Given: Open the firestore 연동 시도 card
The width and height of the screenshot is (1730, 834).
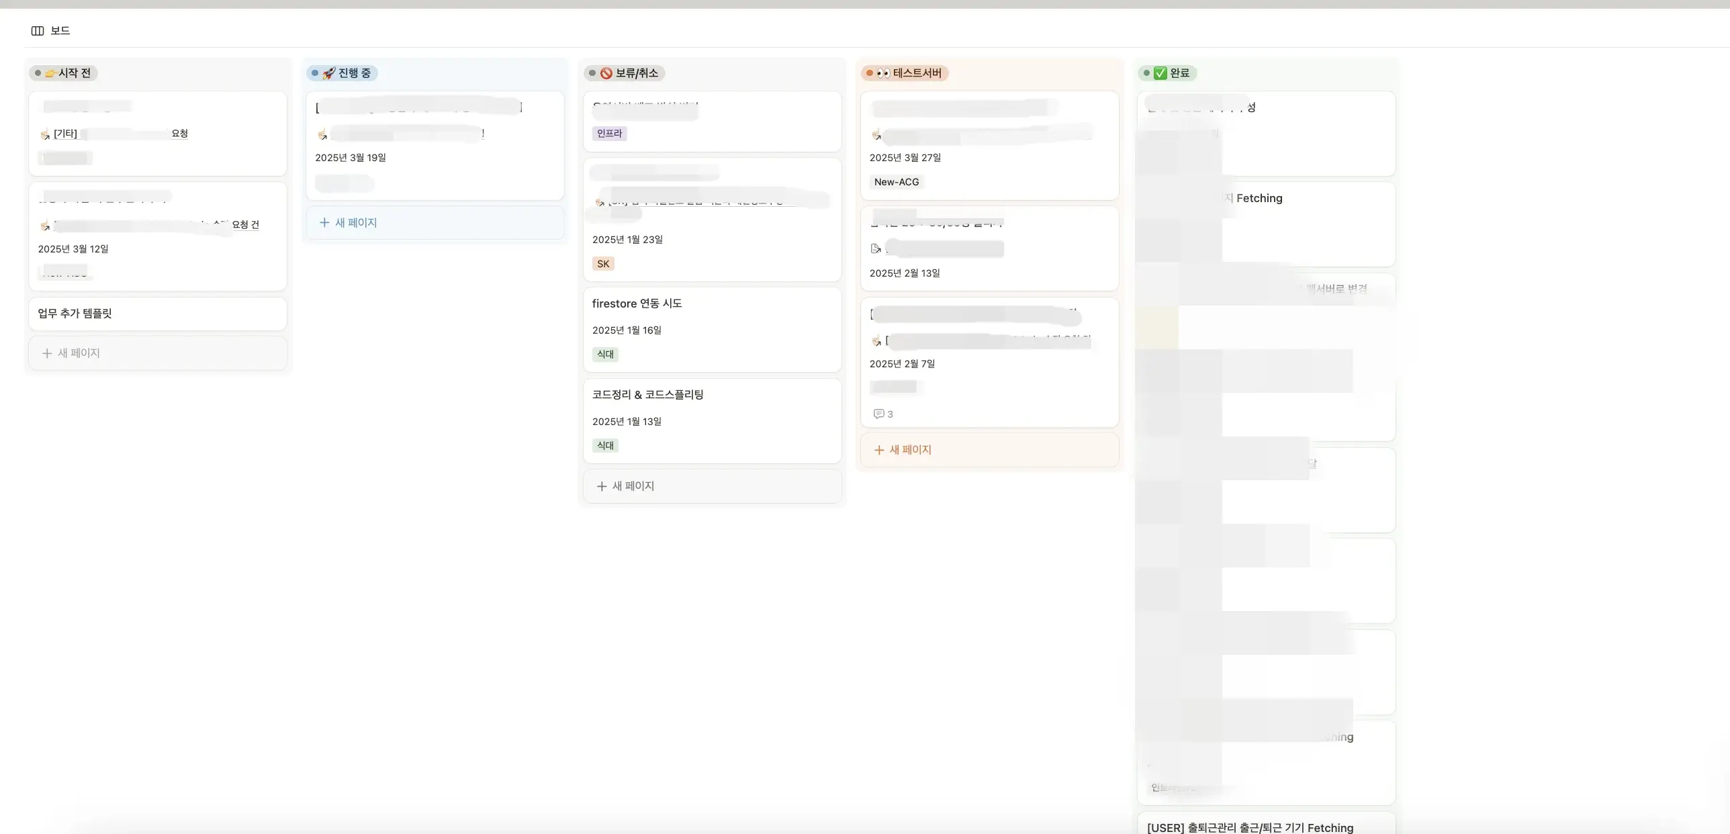Looking at the screenshot, I should click(637, 304).
